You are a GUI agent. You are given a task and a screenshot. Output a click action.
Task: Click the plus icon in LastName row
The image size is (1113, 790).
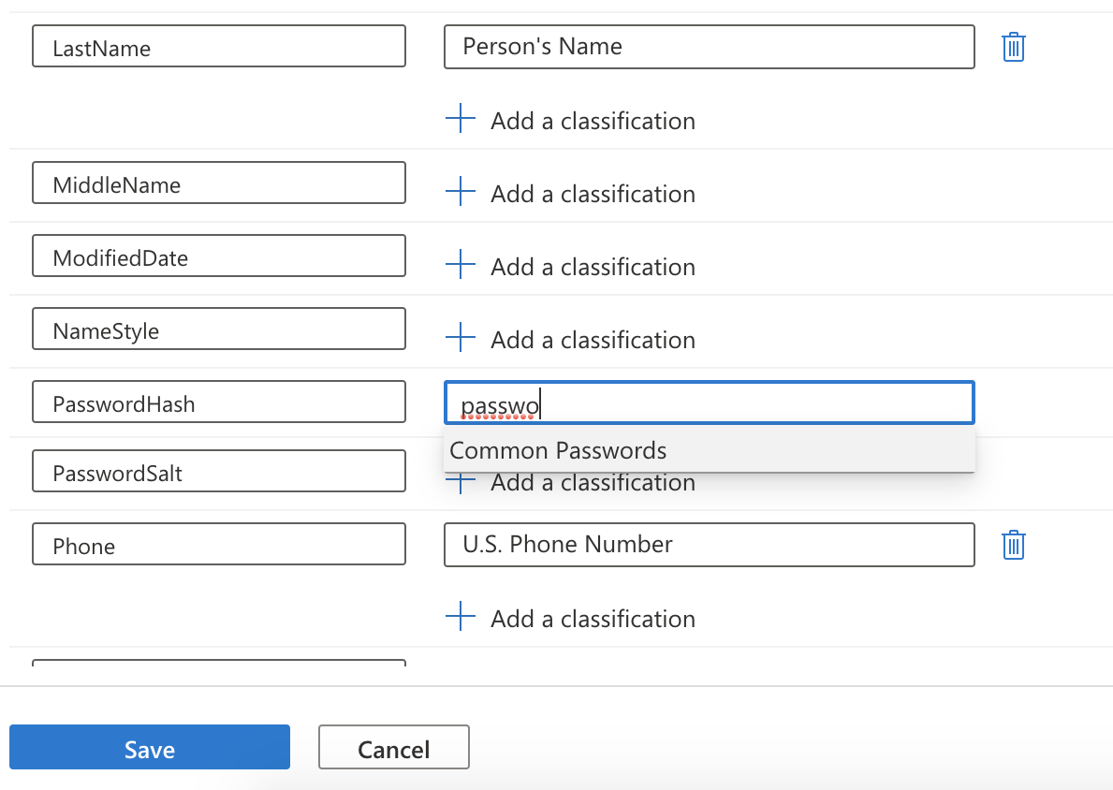coord(460,119)
